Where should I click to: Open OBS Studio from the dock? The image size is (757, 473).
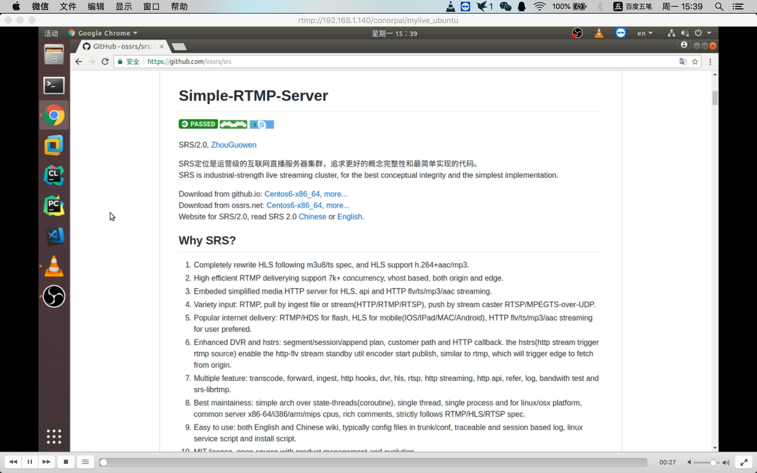[x=54, y=296]
